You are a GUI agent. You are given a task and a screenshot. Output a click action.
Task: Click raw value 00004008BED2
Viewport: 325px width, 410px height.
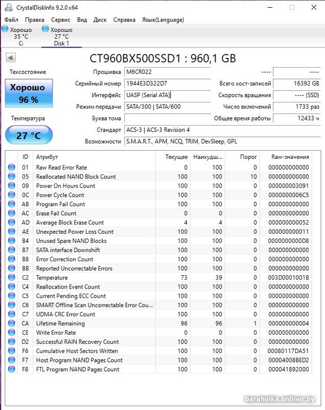click(289, 360)
